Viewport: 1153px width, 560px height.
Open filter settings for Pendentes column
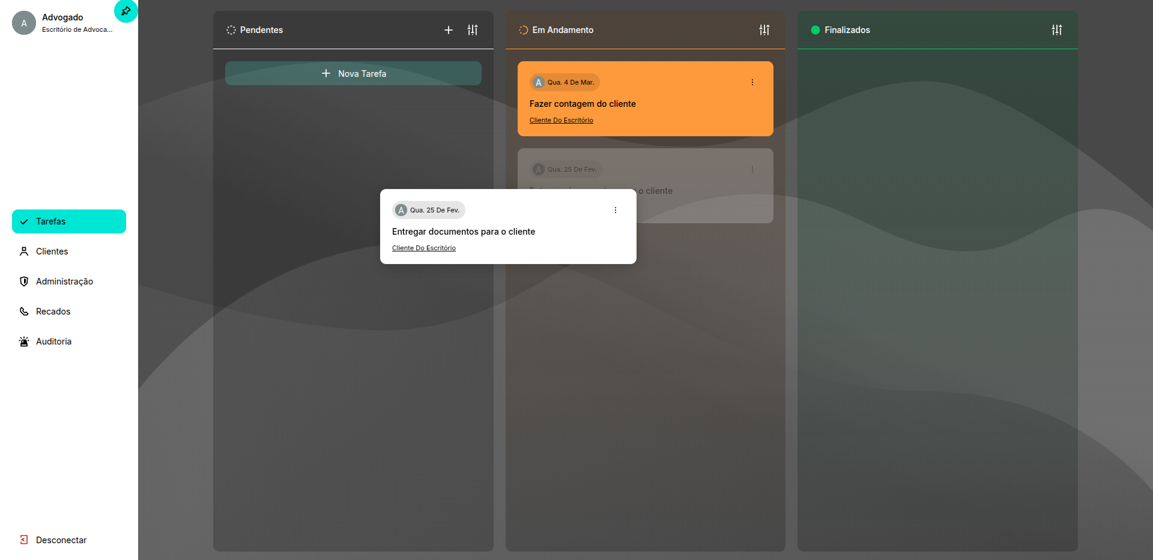[x=473, y=30]
